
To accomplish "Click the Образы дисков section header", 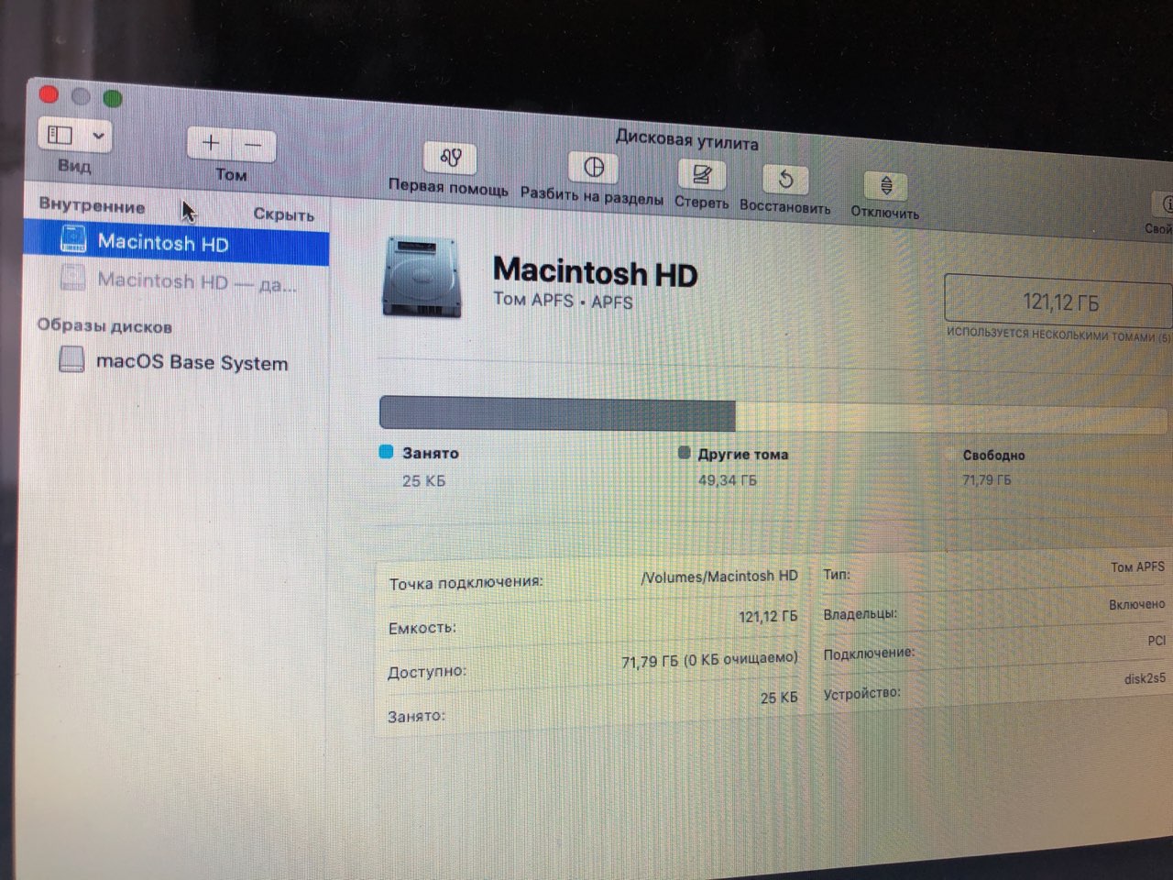I will [x=104, y=325].
